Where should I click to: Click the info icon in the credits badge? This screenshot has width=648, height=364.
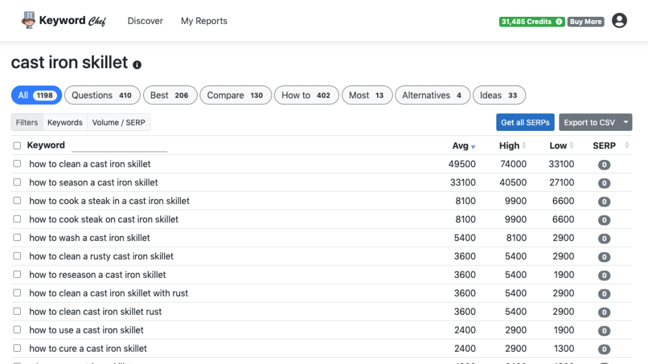(559, 21)
